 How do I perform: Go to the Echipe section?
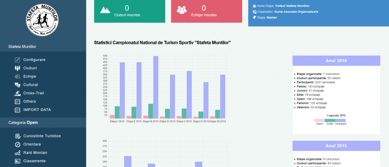(x=30, y=77)
